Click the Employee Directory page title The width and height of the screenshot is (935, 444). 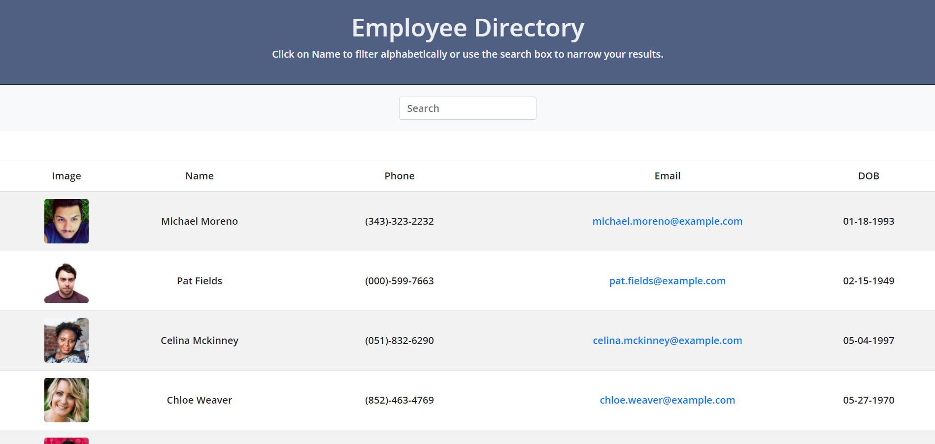467,28
